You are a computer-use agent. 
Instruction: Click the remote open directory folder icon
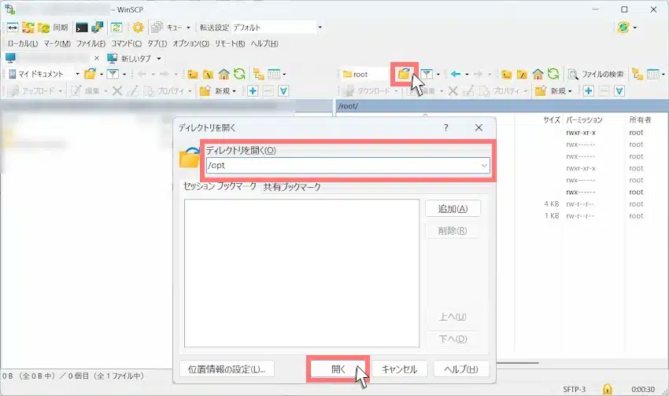click(x=404, y=74)
